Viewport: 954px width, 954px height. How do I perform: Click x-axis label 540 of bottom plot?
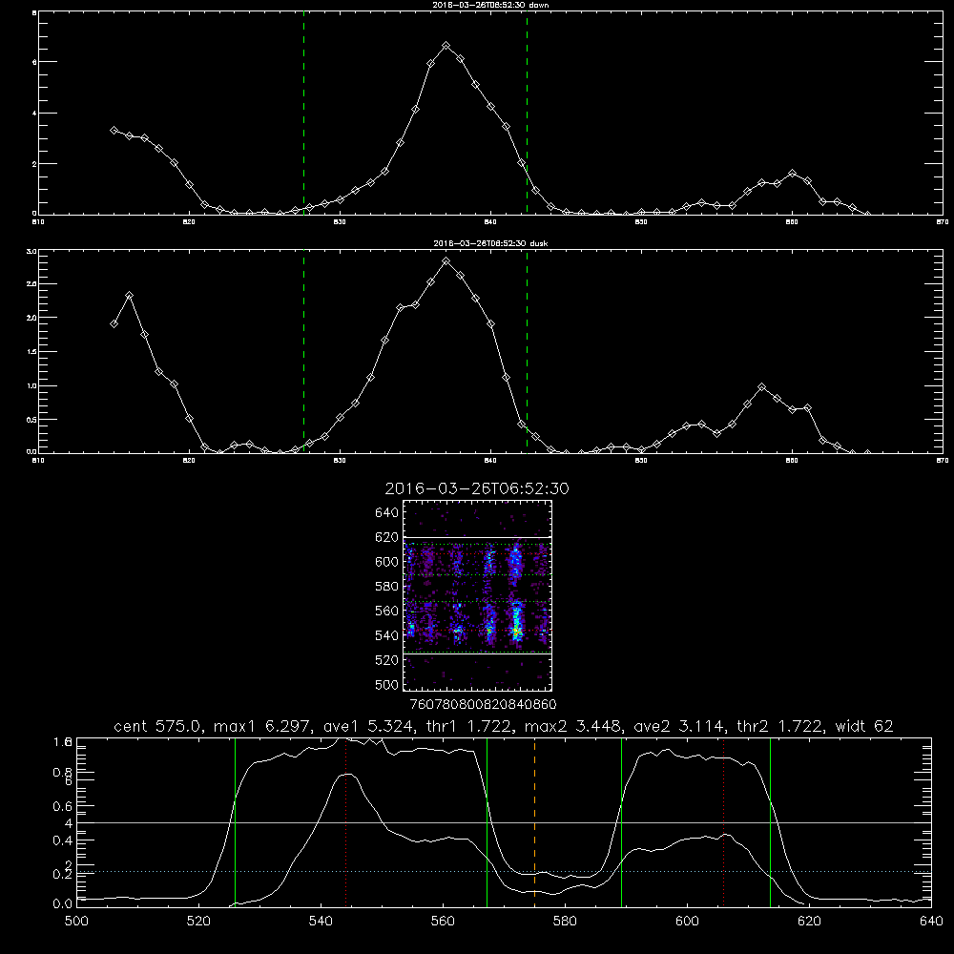[x=321, y=922]
